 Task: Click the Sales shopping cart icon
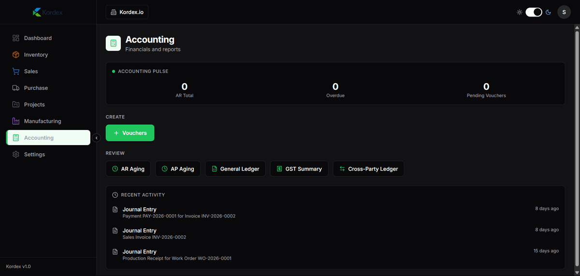15,72
